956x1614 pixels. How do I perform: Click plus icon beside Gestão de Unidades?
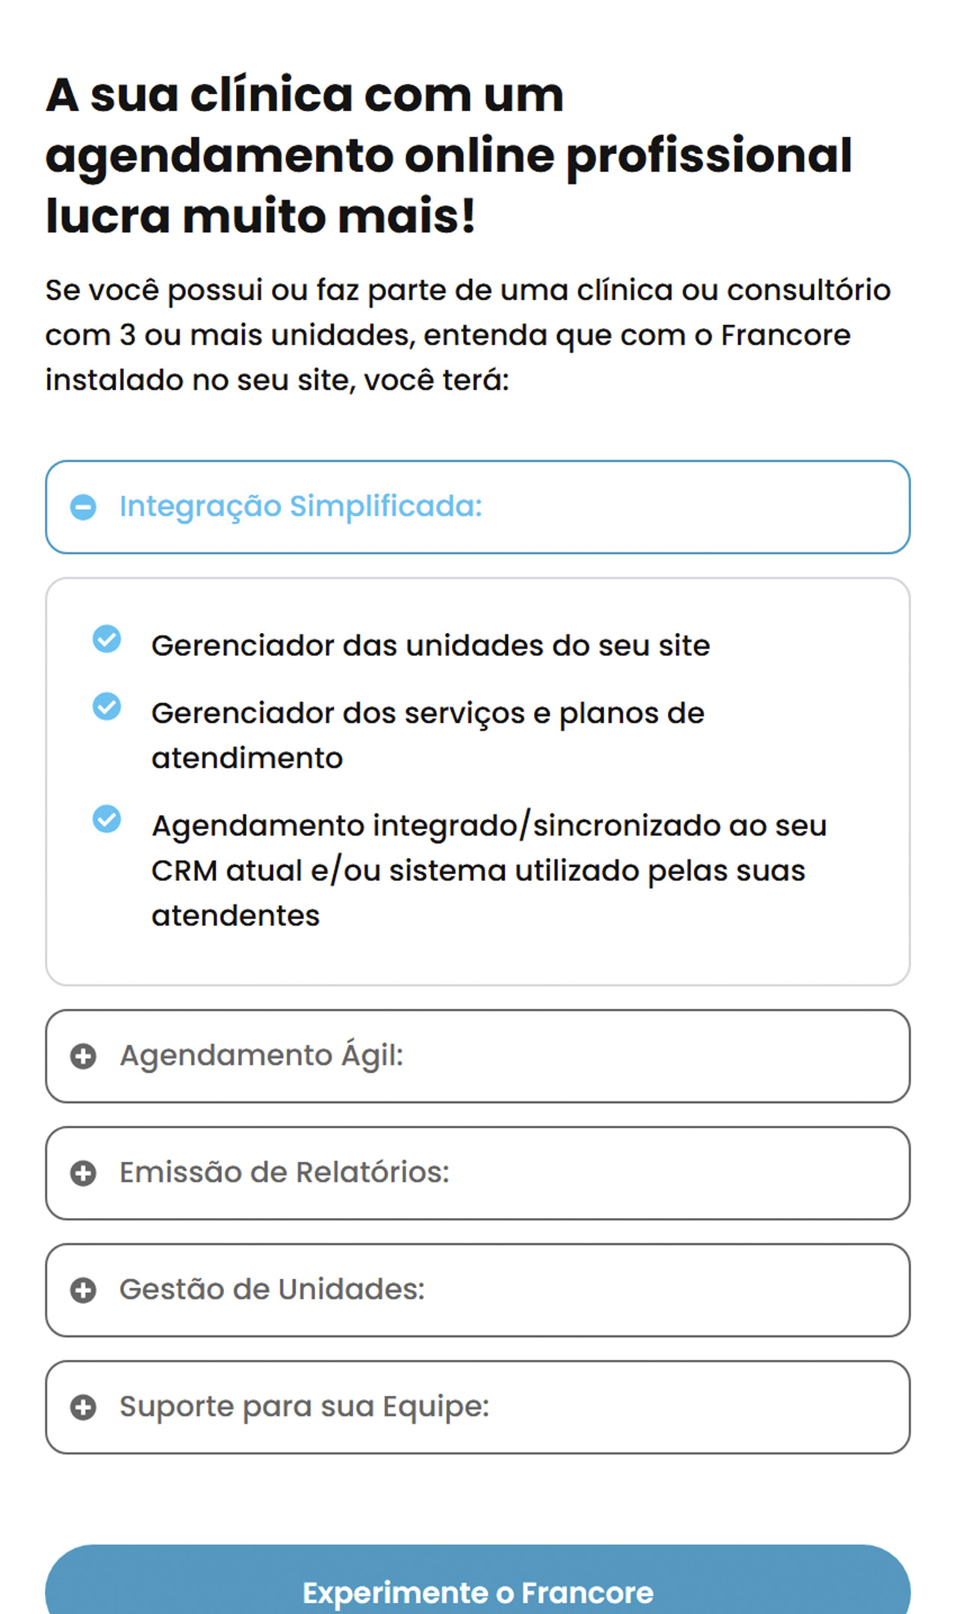83,1290
